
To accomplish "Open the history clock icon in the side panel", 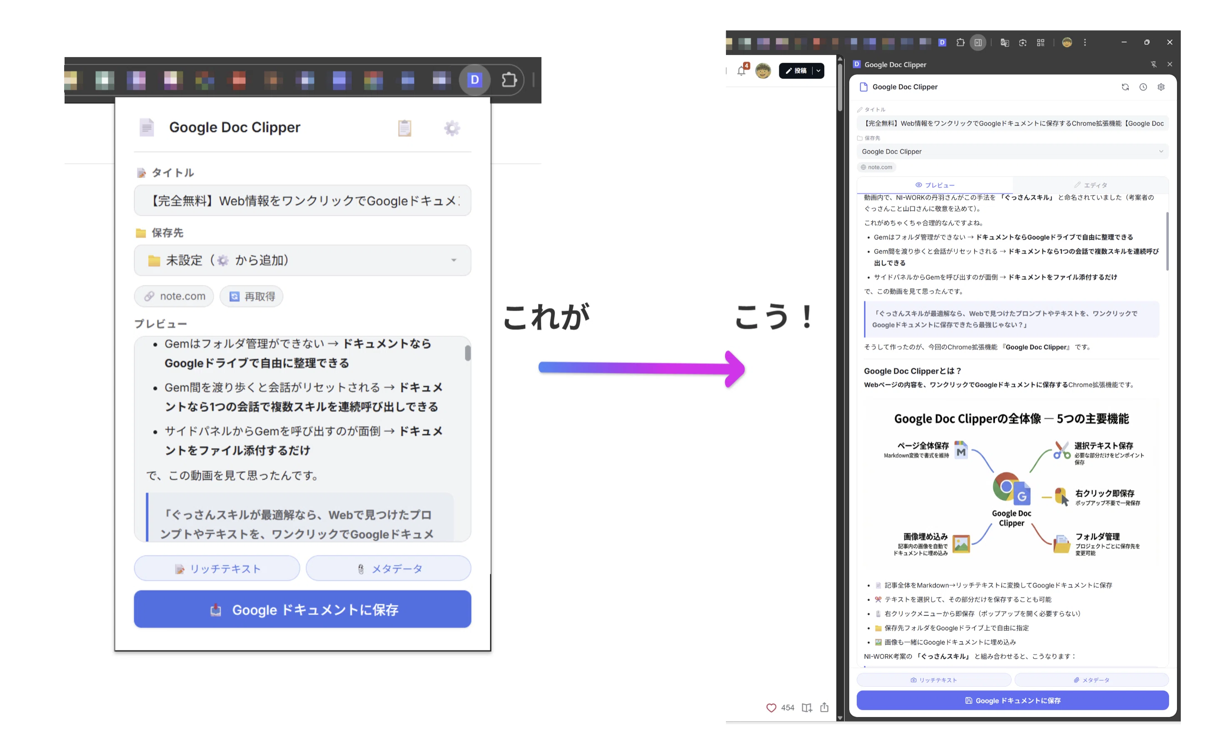I will point(1143,87).
